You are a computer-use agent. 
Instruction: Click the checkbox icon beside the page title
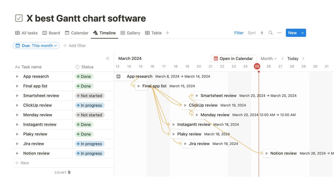(x=18, y=18)
